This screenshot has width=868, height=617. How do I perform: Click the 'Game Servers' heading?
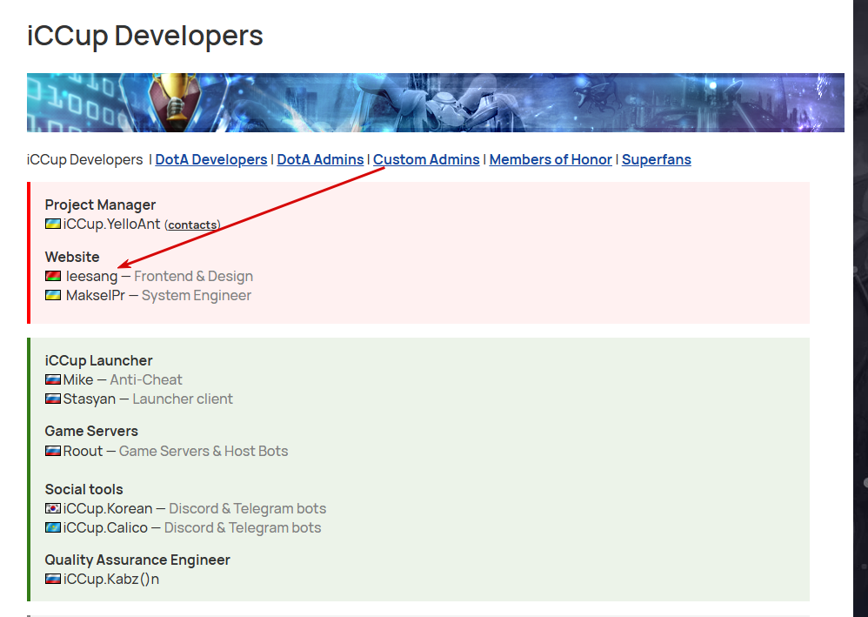[x=91, y=431]
